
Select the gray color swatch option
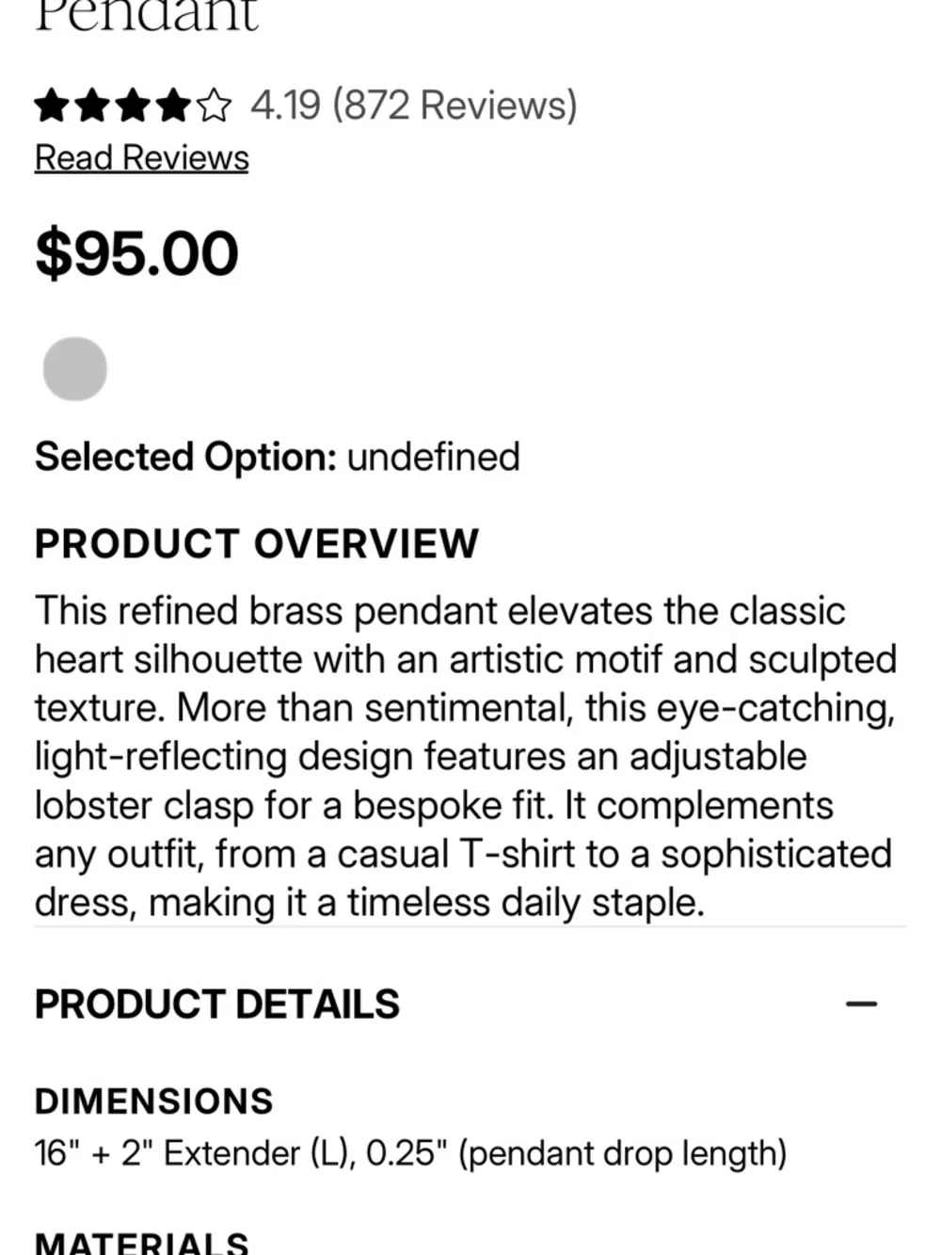click(x=75, y=369)
